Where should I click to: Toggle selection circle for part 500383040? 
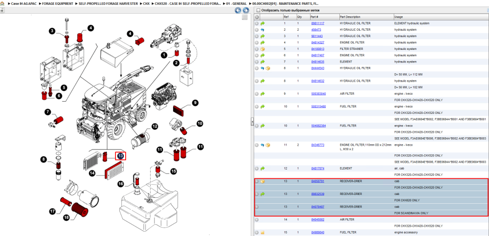257,93
